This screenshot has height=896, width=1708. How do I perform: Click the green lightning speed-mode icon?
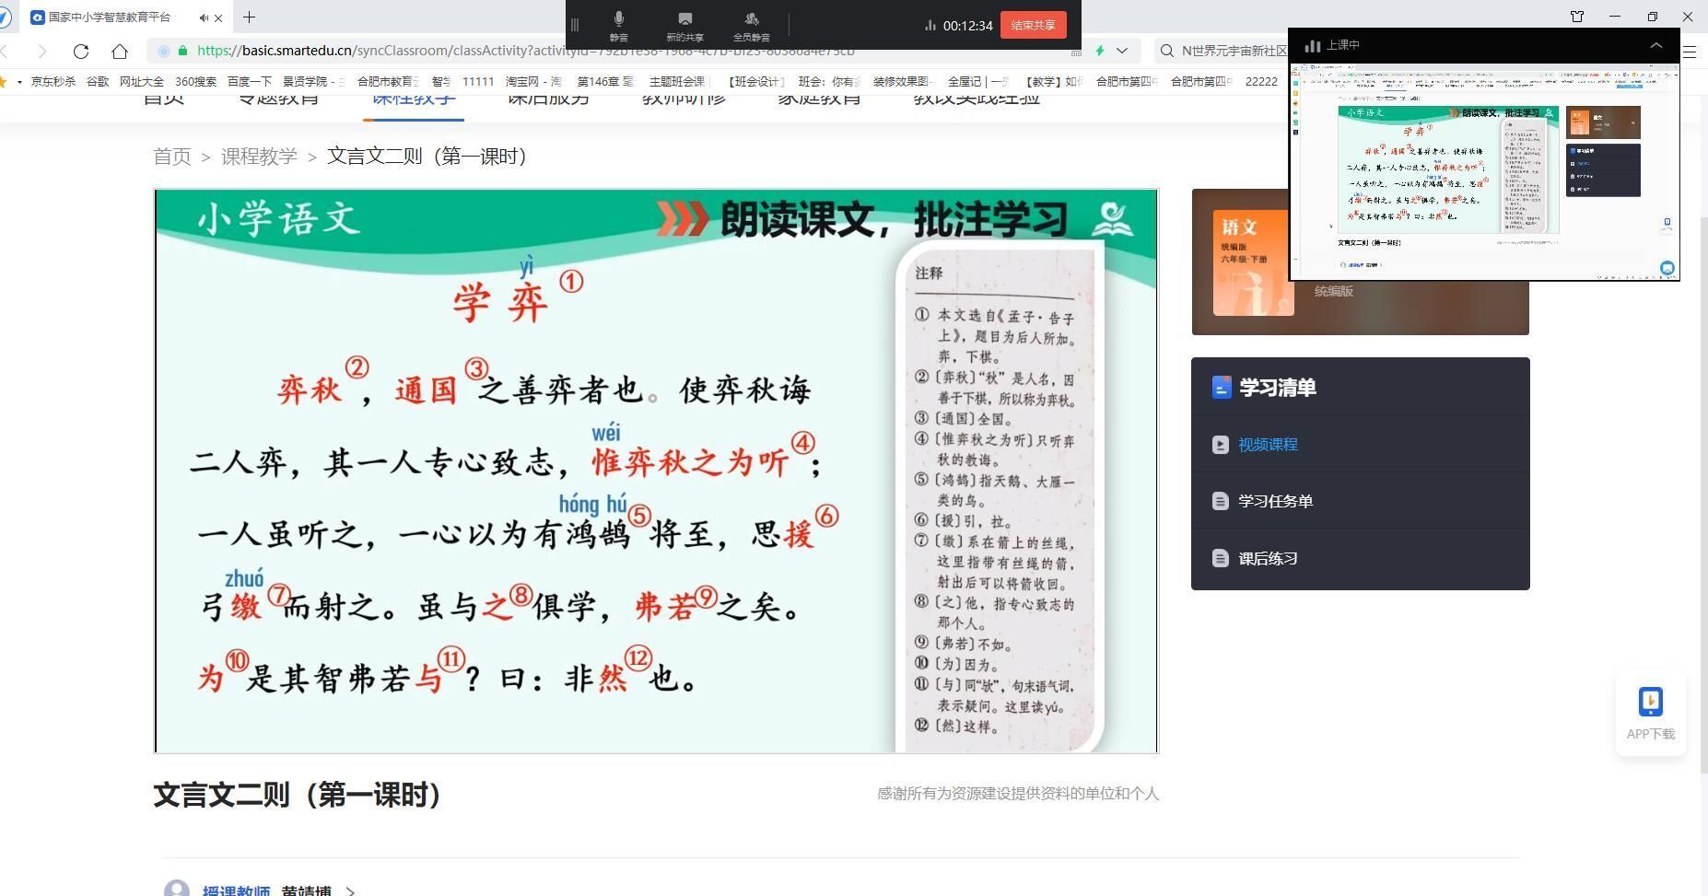(1099, 51)
